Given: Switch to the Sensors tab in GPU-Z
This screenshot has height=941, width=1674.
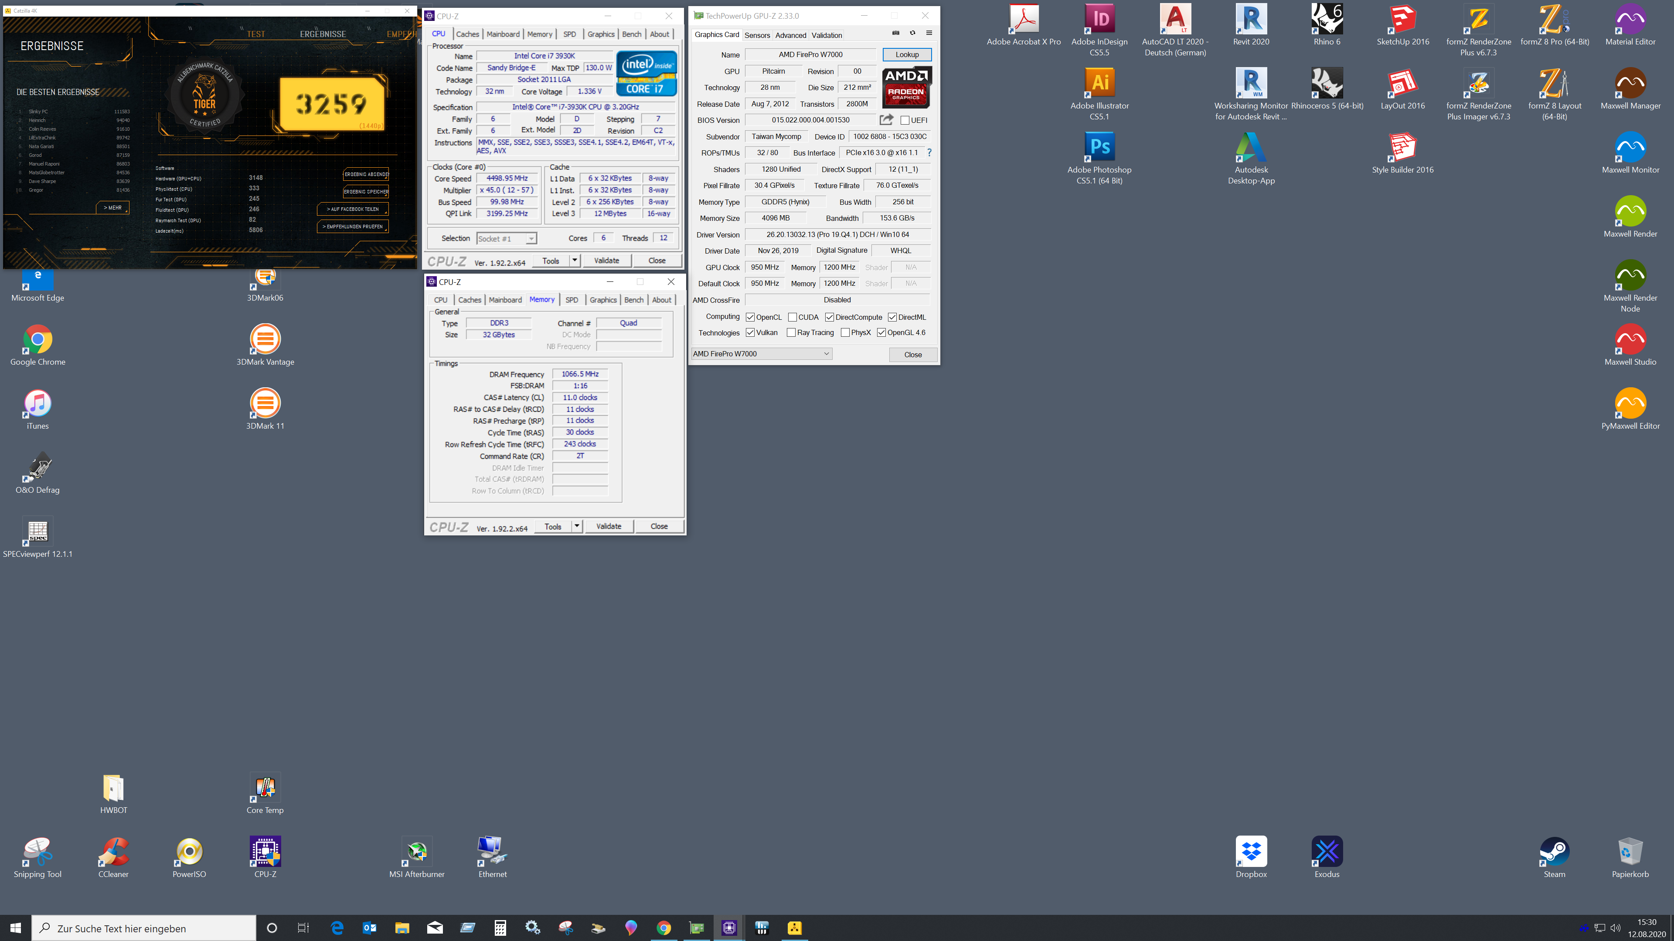Looking at the screenshot, I should pos(757,35).
